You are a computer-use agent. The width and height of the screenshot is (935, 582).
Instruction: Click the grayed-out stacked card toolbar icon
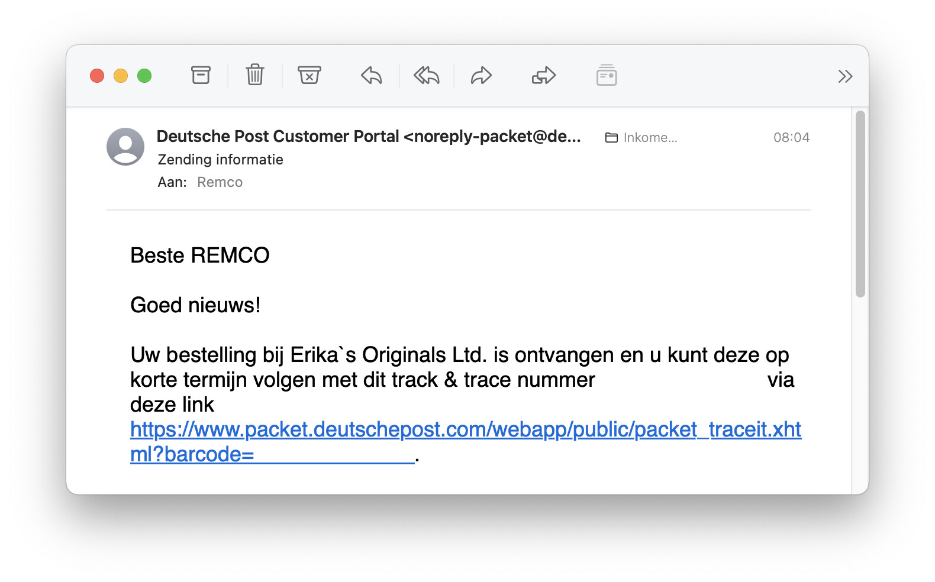607,76
